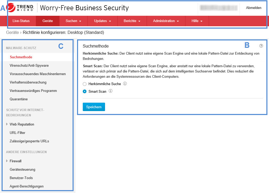Click the Trend Micro logo

[x=21, y=8]
